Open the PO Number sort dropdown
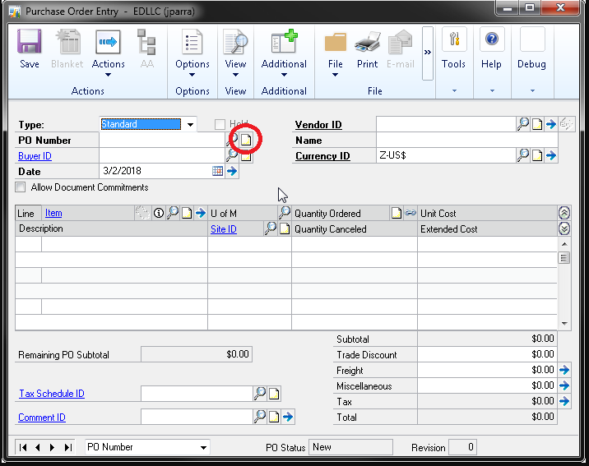Viewport: 589px width, 466px height. click(x=203, y=448)
